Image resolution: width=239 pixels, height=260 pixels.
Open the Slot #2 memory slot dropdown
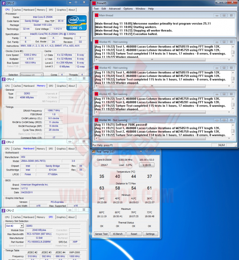point(14,226)
